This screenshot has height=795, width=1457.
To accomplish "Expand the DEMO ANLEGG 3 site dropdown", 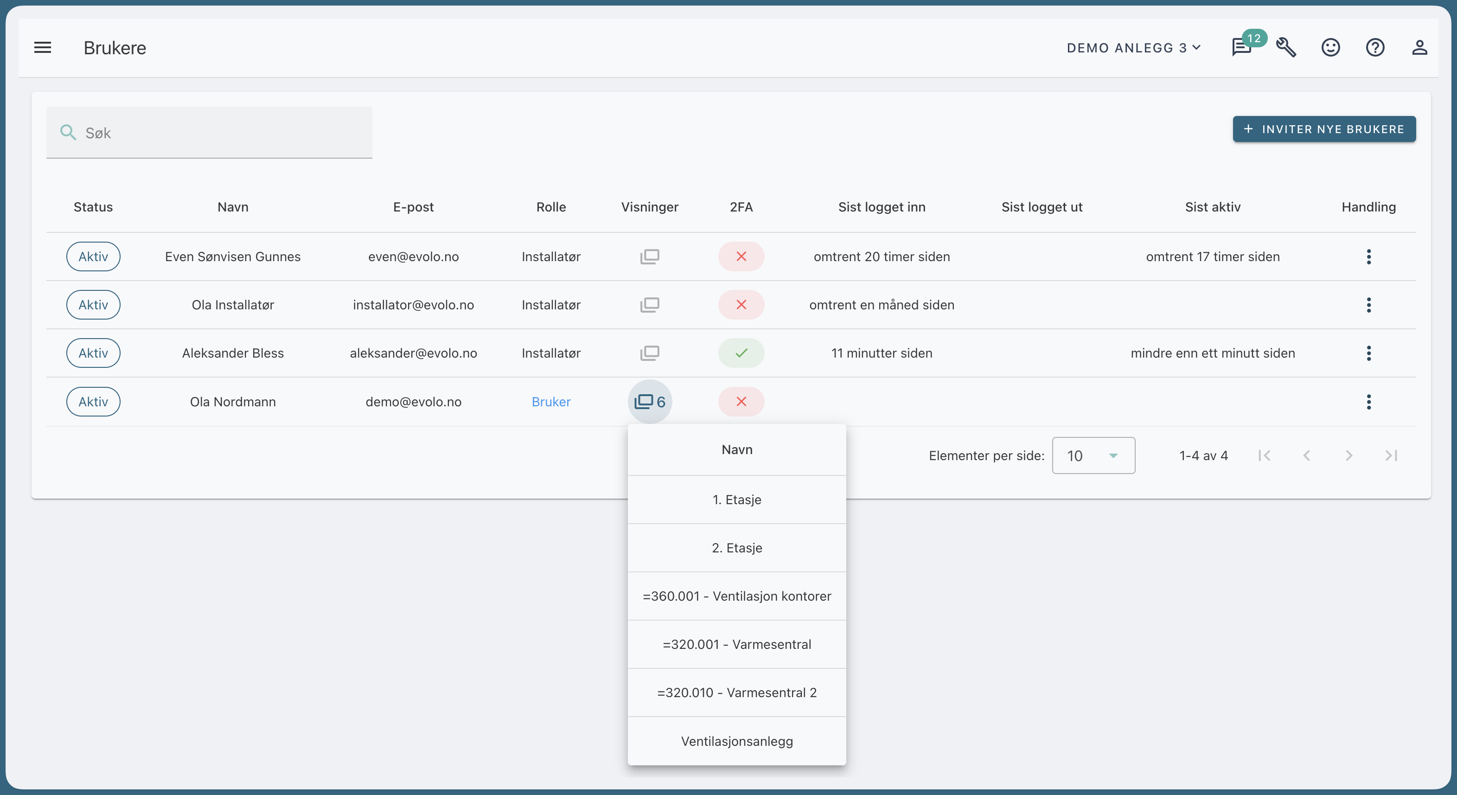I will click(x=1133, y=48).
